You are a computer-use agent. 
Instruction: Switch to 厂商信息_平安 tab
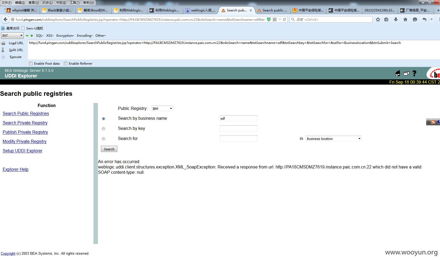click(415, 10)
